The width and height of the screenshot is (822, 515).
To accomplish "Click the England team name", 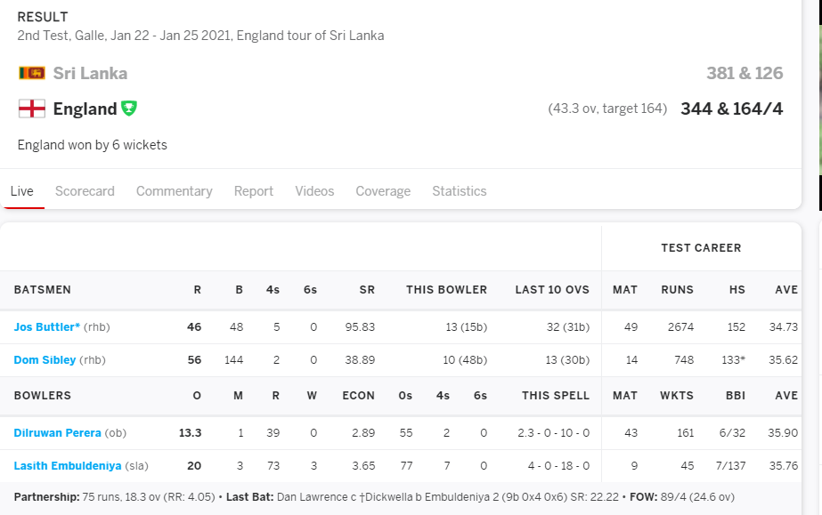I will (x=85, y=109).
